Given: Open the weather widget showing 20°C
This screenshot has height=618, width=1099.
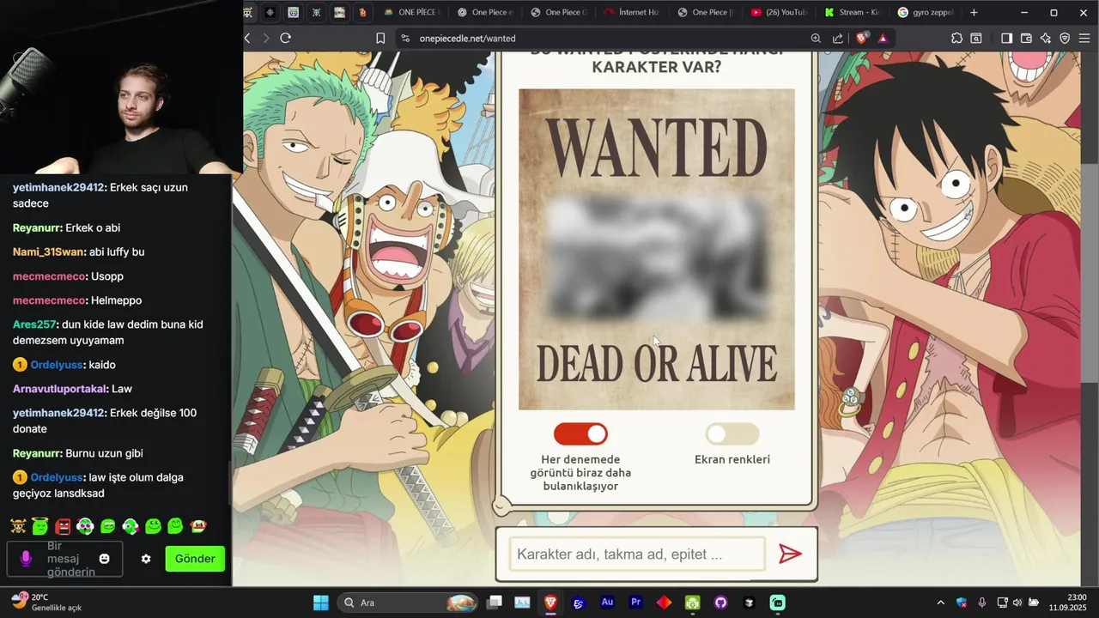Looking at the screenshot, I should pos(47,603).
